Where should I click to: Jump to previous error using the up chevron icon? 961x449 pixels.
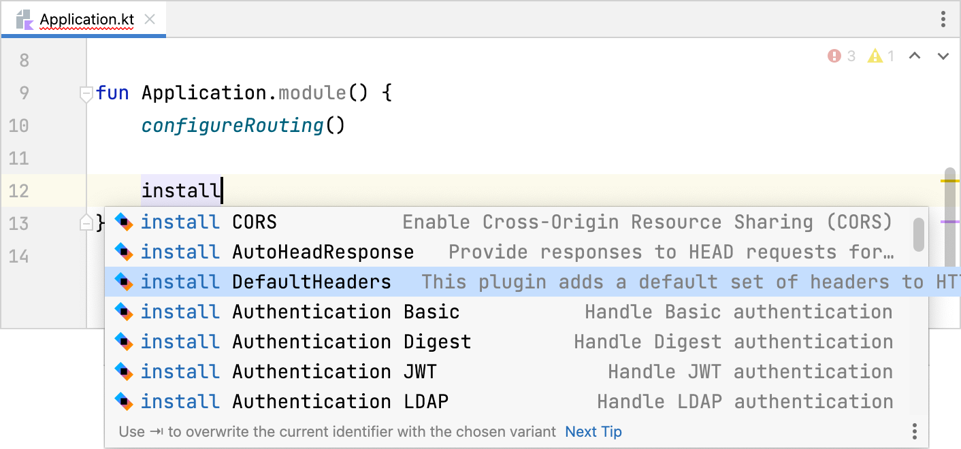click(915, 56)
